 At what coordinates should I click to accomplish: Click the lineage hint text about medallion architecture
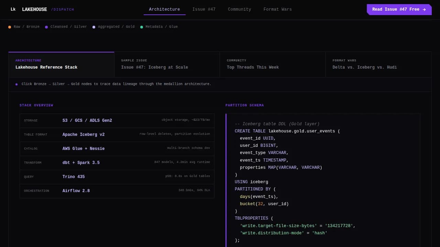pyautogui.click(x=117, y=84)
